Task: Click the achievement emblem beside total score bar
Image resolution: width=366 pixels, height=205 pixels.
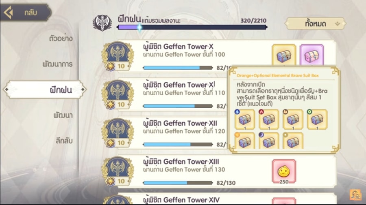Action: pos(102,23)
